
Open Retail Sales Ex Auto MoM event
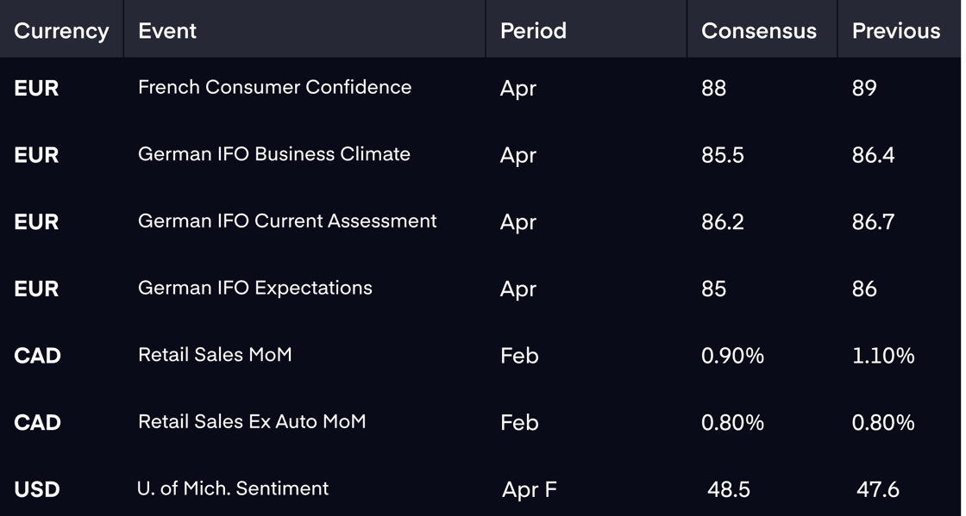coord(251,422)
